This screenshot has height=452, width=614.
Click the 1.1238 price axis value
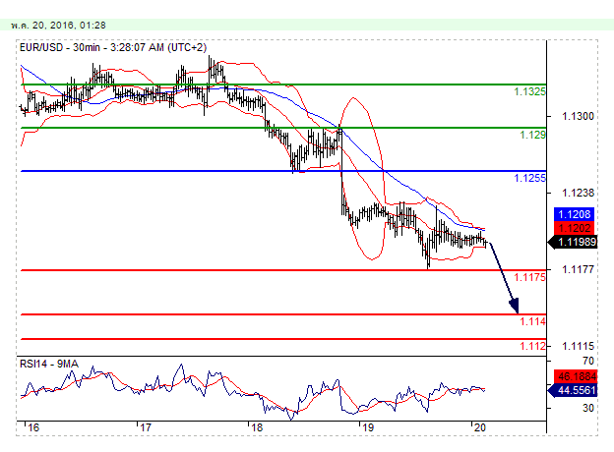point(578,193)
